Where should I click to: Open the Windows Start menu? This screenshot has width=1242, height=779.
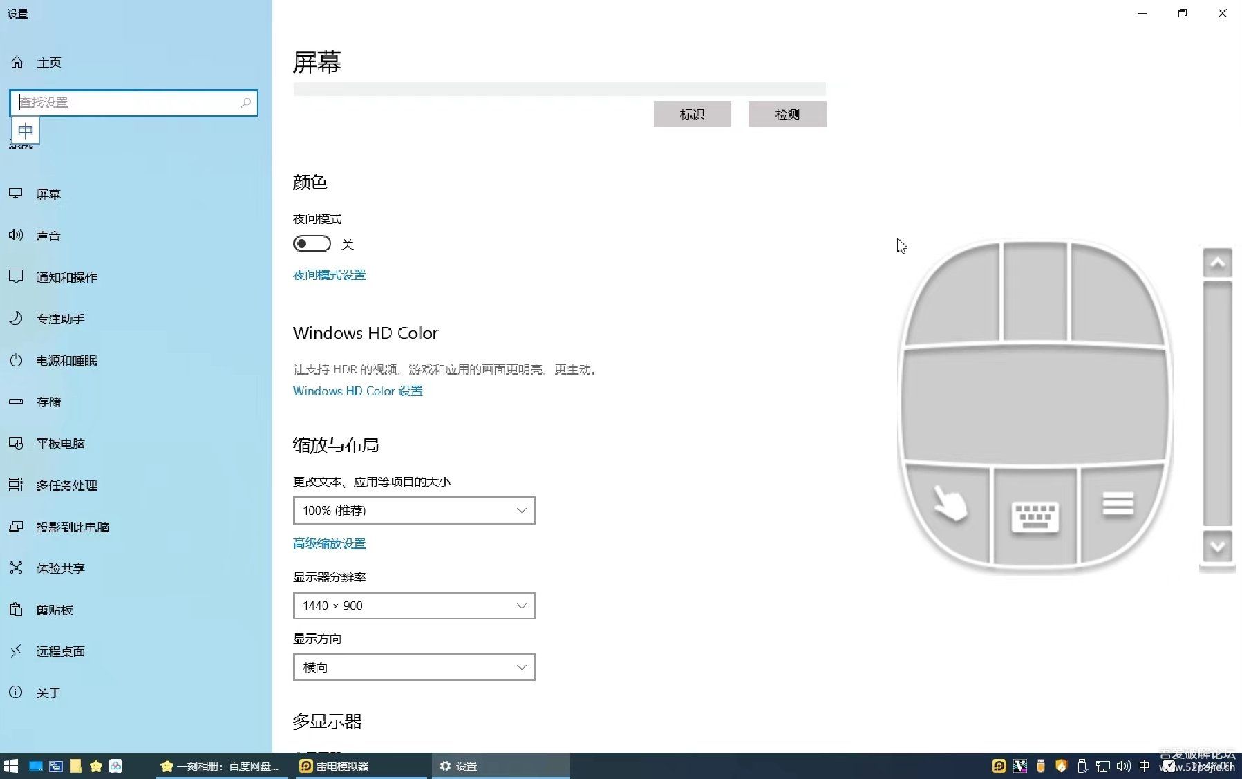tap(11, 766)
